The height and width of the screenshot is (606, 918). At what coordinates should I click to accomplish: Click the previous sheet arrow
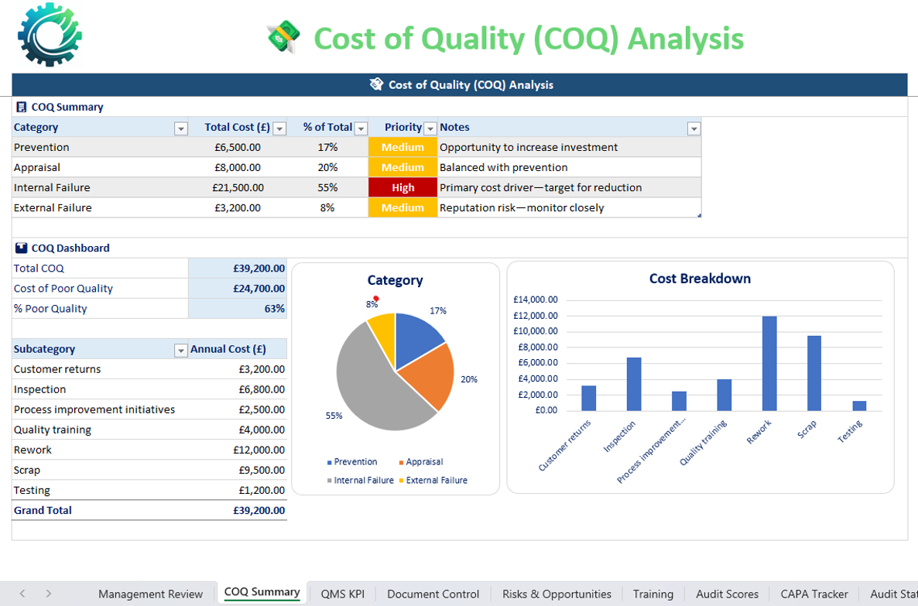(x=22, y=594)
